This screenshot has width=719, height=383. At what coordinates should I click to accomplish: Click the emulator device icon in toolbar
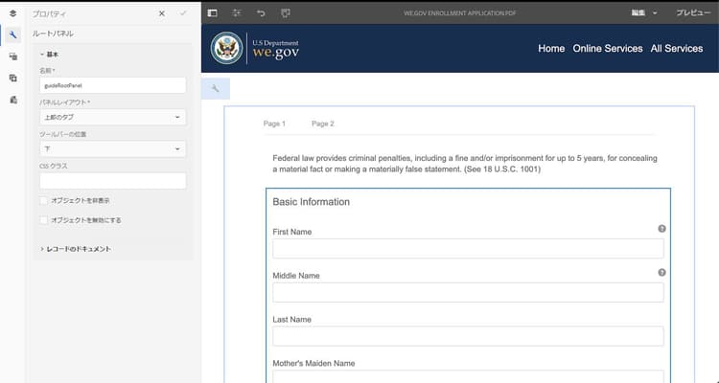click(x=286, y=12)
